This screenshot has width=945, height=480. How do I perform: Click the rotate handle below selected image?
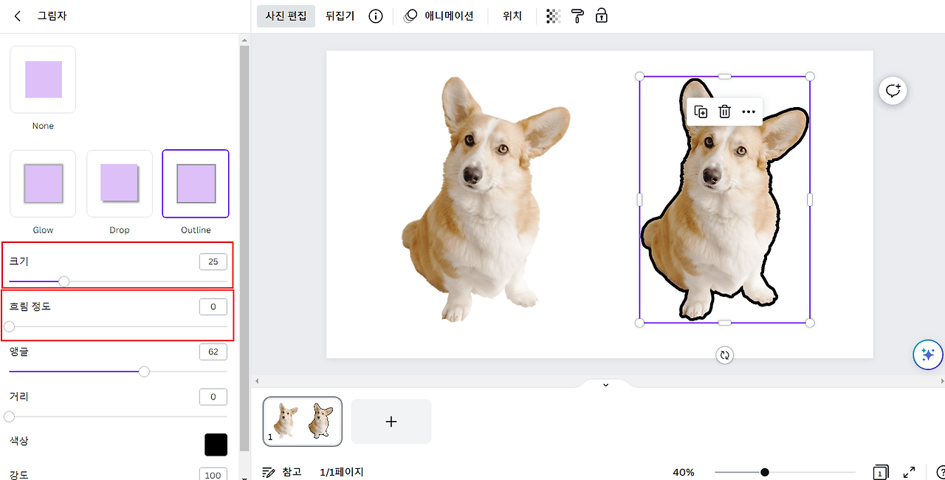725,355
